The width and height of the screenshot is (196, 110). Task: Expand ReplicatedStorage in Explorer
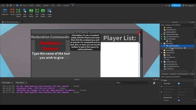pos(162,34)
